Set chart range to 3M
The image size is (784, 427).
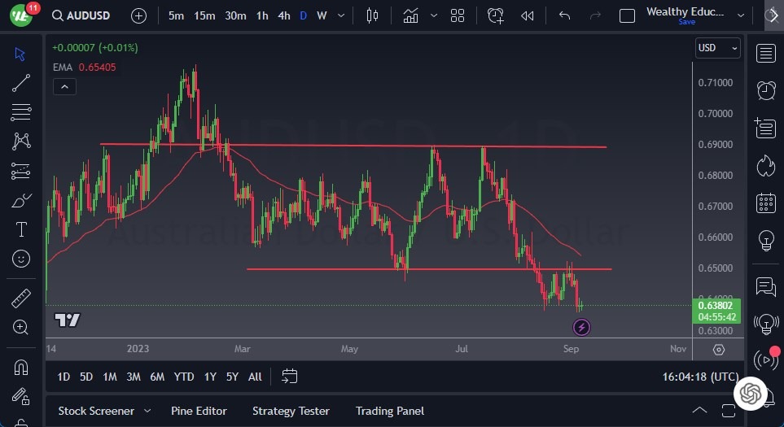133,377
